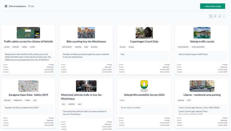Open Velenje traffic counts title
Image resolution: width=231 pixels, height=131 pixels.
(x=202, y=42)
